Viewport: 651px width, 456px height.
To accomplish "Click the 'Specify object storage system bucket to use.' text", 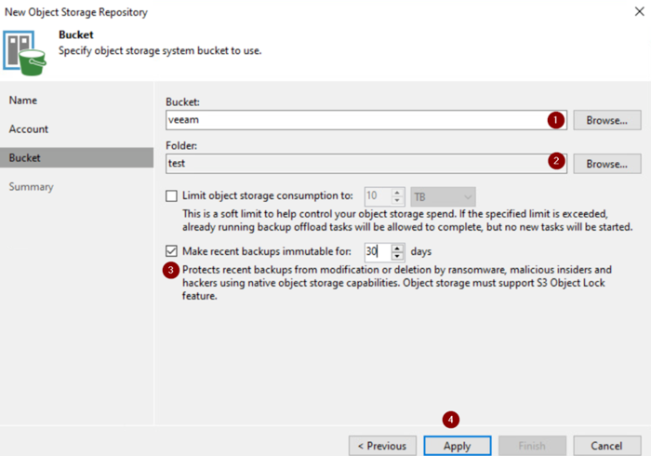I will [160, 50].
